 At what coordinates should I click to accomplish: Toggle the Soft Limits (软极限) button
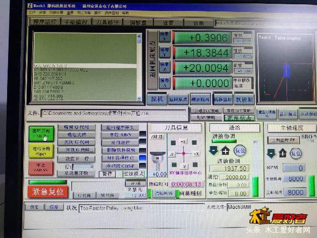(244, 99)
